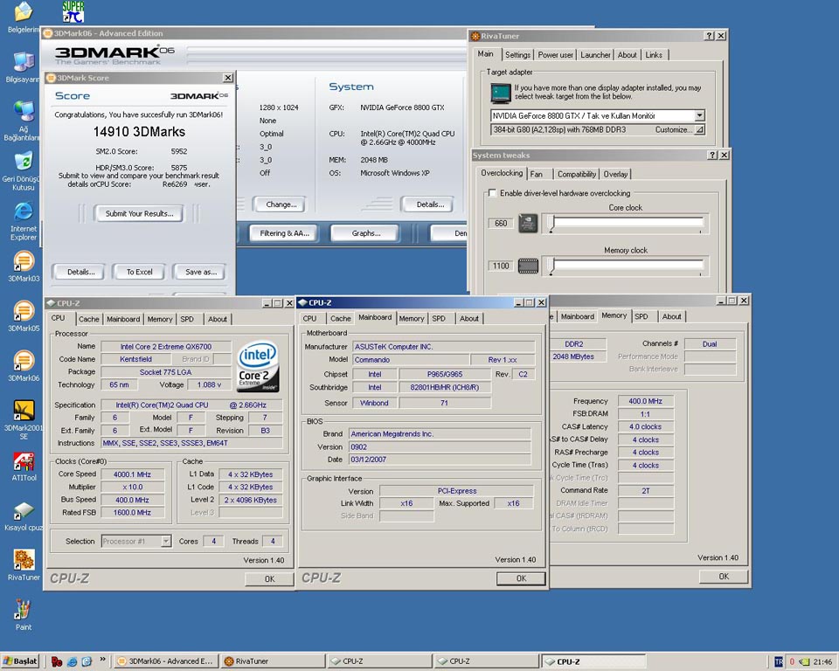Click Save as button in score window
The width and height of the screenshot is (839, 671).
(201, 272)
